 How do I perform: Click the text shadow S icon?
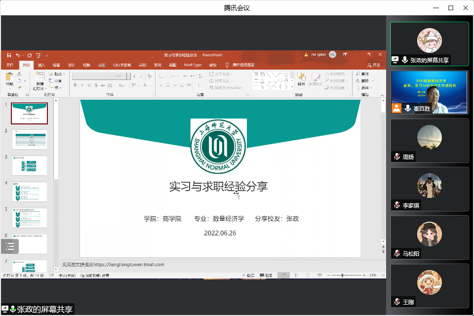(96, 85)
